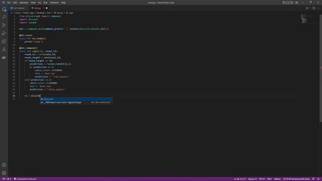Click the Desktop breadcrumb segment
The width and height of the screenshot is (322, 181).
40,13
